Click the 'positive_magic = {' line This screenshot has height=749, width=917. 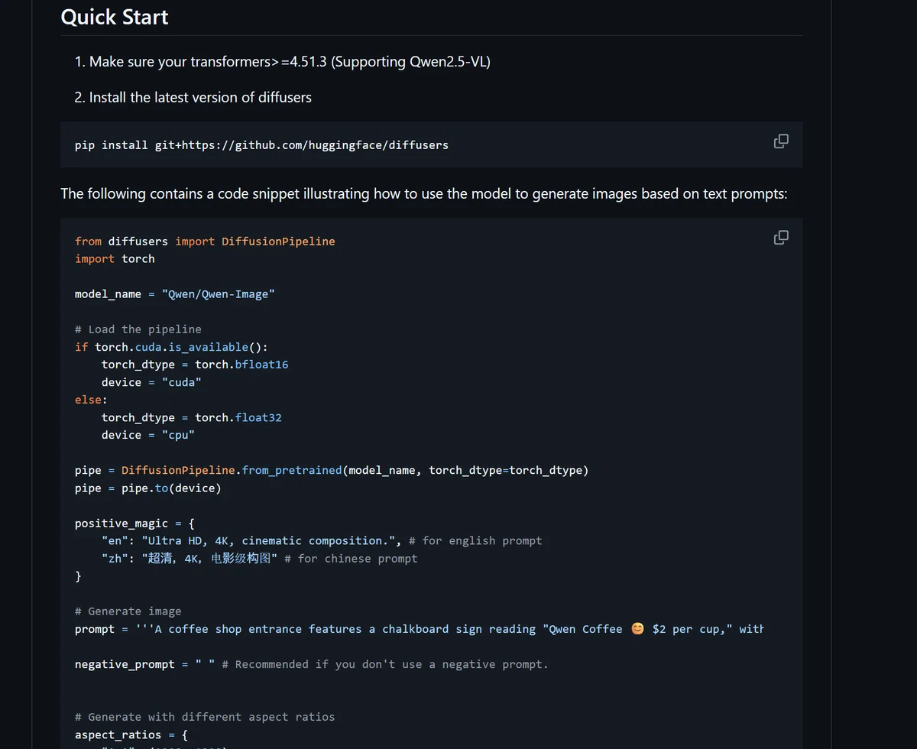tap(134, 523)
